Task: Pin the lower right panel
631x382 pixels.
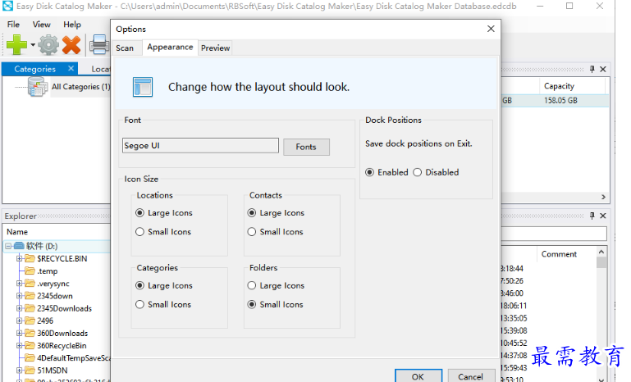Action: [x=592, y=216]
